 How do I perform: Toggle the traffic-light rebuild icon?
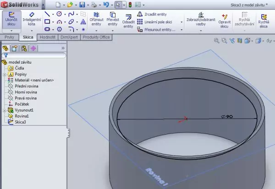129,5
